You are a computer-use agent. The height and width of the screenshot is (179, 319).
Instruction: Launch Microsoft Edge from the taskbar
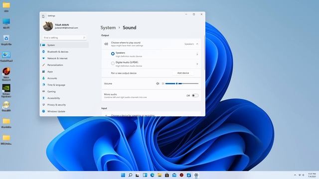tap(152, 175)
